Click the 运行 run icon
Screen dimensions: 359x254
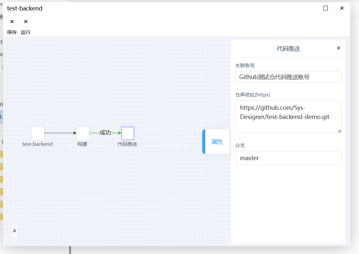click(x=26, y=22)
